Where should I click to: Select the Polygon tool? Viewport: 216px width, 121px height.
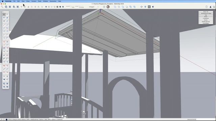point(7,31)
